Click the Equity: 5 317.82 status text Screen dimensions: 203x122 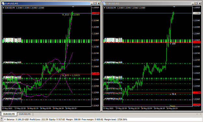pyautogui.click(x=57, y=119)
